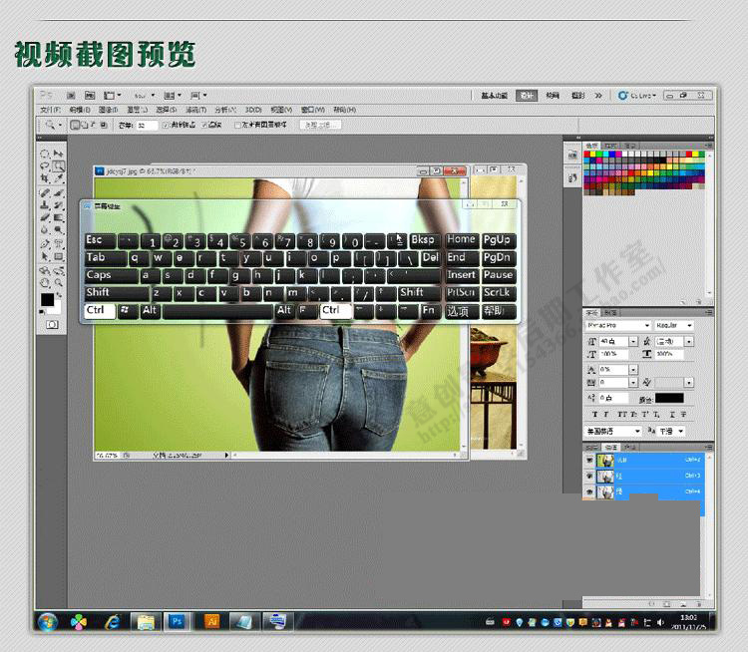Pick the Clone Stamp tool

point(45,205)
